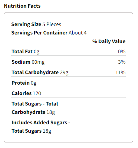Screen dimensions: 138x148
Task: Click the Calories 120 row
Action: 68,93
